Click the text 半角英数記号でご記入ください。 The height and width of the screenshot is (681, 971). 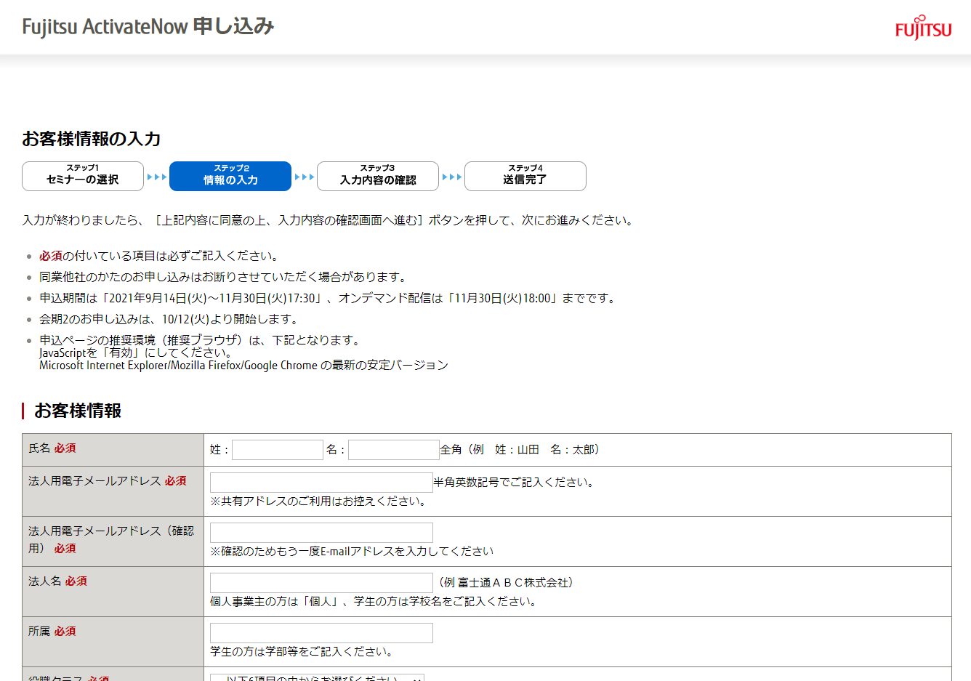(x=515, y=483)
